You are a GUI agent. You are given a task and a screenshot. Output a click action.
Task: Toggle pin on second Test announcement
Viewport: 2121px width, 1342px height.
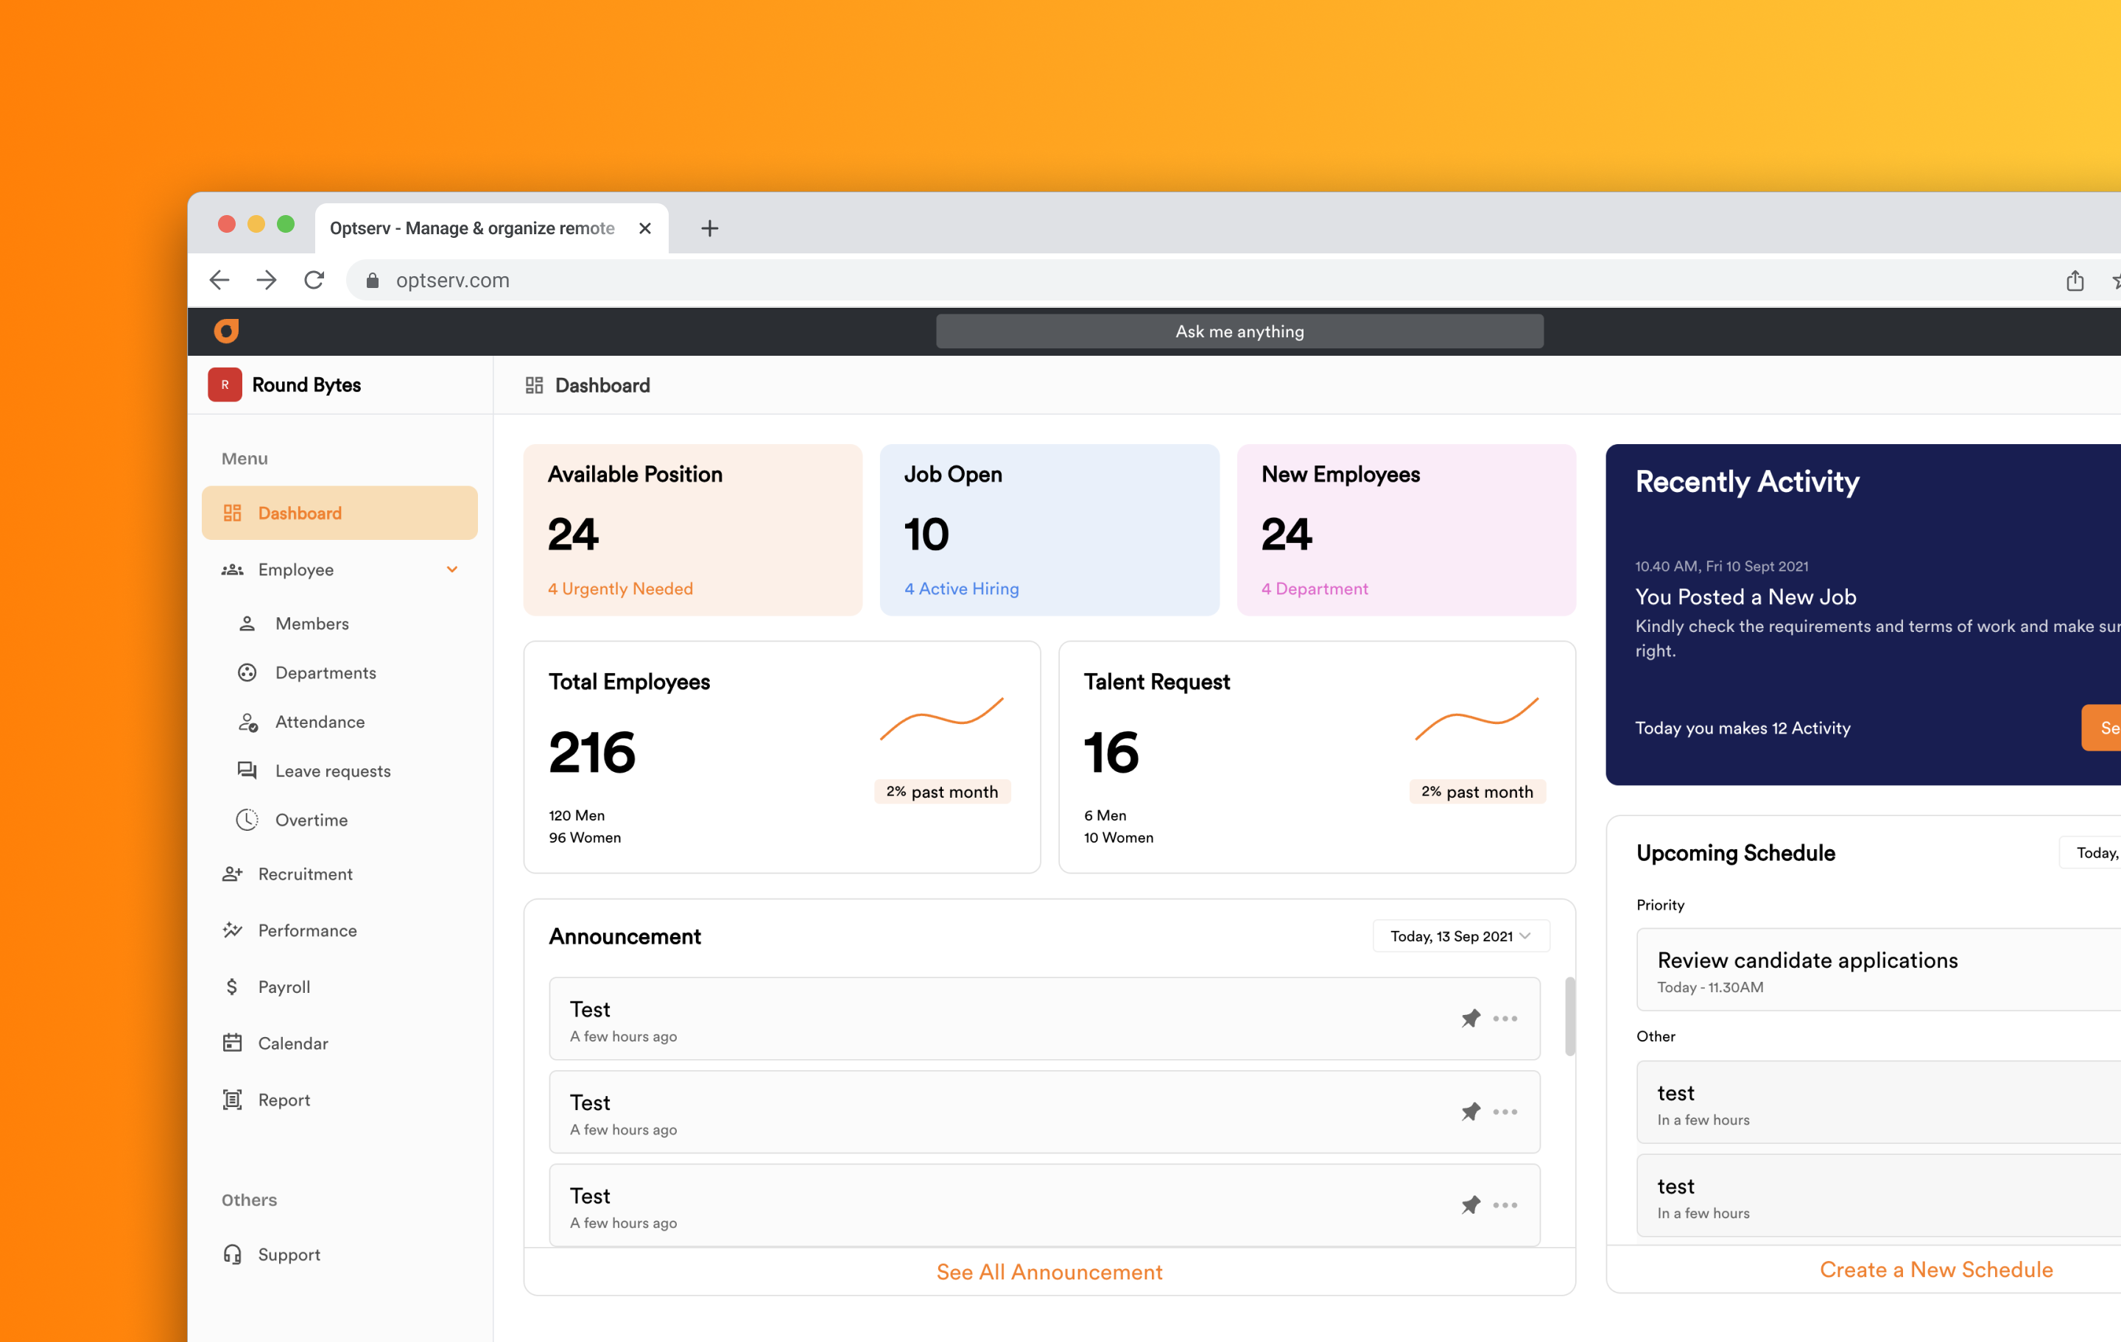(1470, 1111)
